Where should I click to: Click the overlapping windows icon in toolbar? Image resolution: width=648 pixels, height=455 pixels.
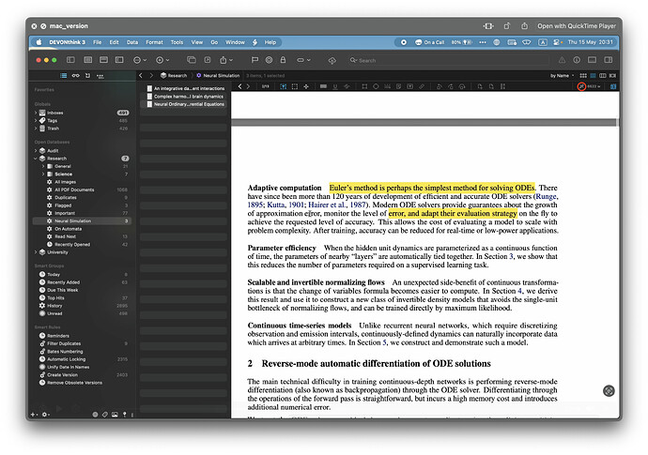click(x=192, y=60)
